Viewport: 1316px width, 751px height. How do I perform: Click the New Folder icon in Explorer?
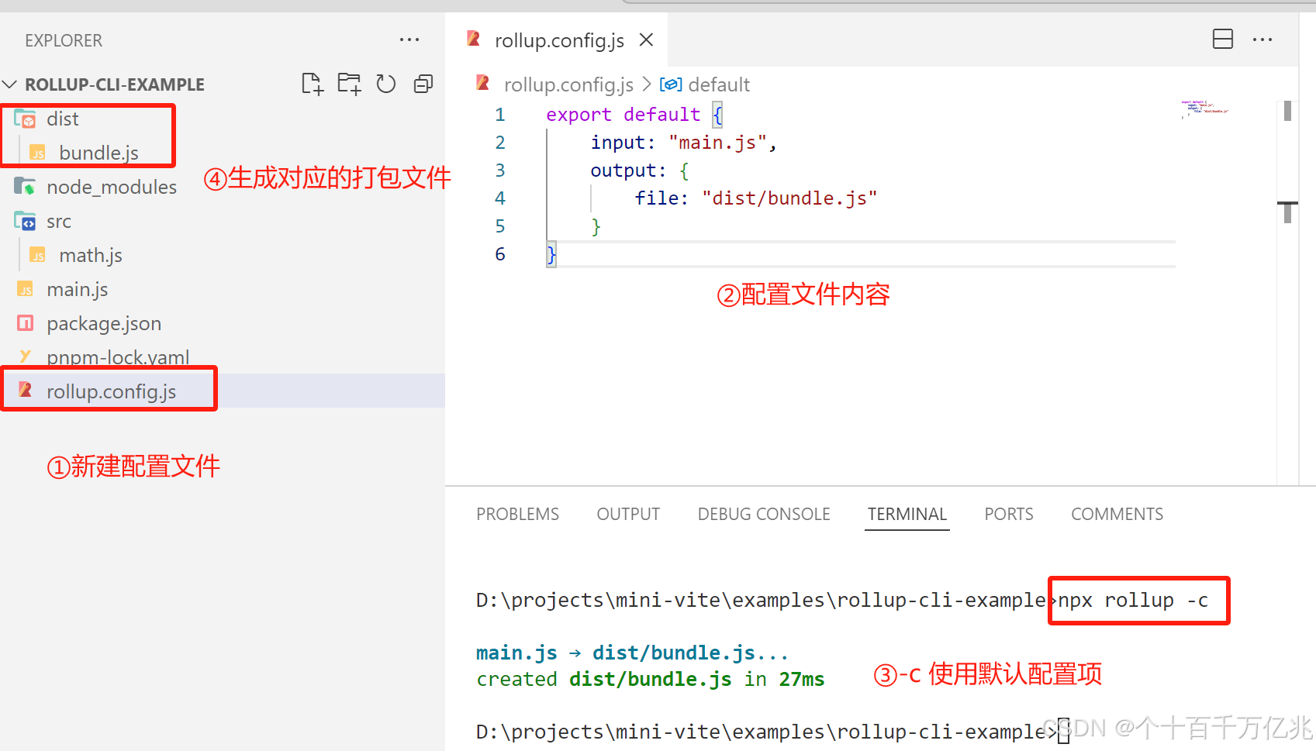349,84
